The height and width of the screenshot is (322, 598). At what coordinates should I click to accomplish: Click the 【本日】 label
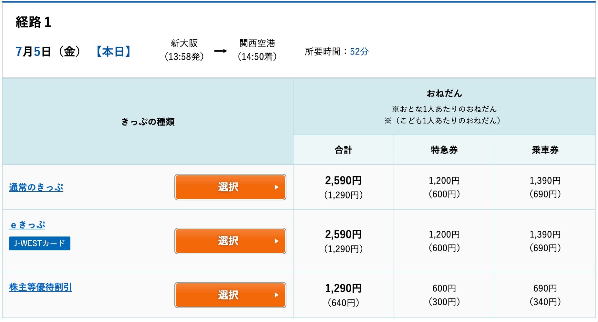click(x=113, y=52)
